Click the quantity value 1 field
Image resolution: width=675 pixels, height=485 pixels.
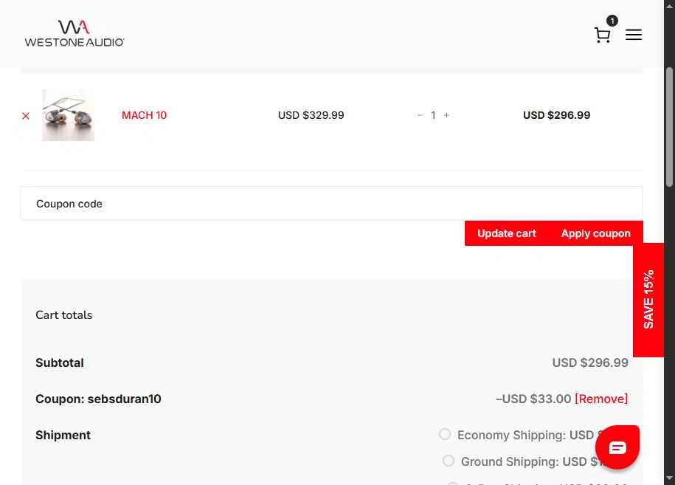point(433,115)
